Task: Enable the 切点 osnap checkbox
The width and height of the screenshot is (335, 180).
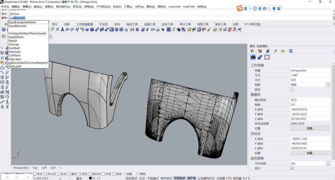Action: [x=80, y=174]
